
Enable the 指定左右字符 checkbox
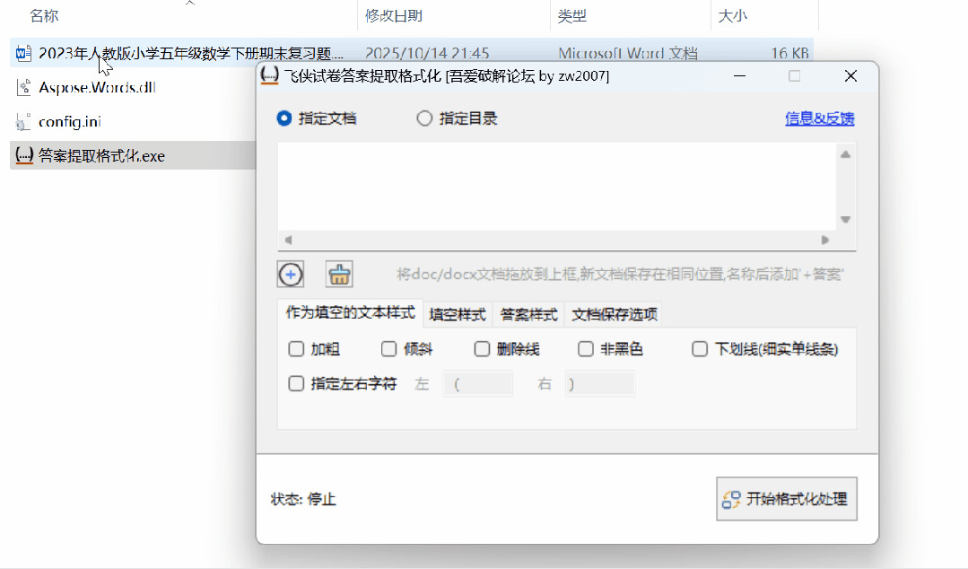[296, 383]
